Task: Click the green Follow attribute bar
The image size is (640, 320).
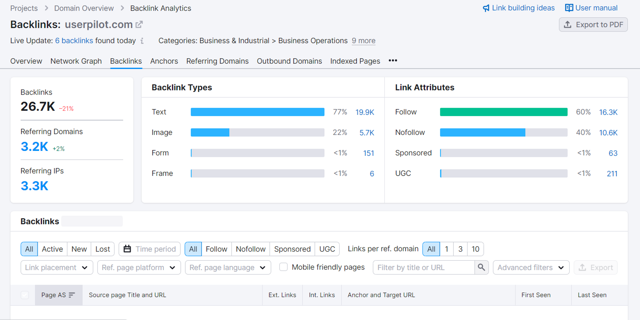Action: 504,112
